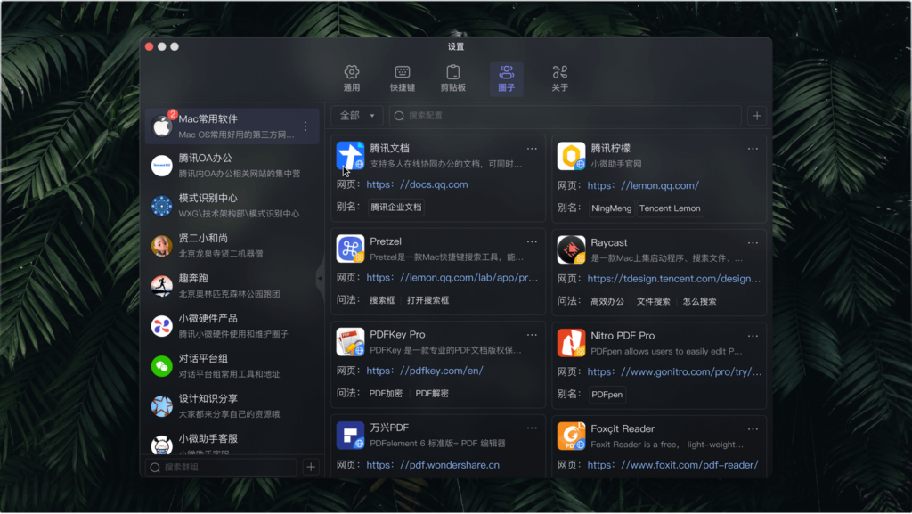Viewport: 912px width, 514px height.
Task: Open the Pretzel lemon.qq.com/lab link
Action: point(452,277)
